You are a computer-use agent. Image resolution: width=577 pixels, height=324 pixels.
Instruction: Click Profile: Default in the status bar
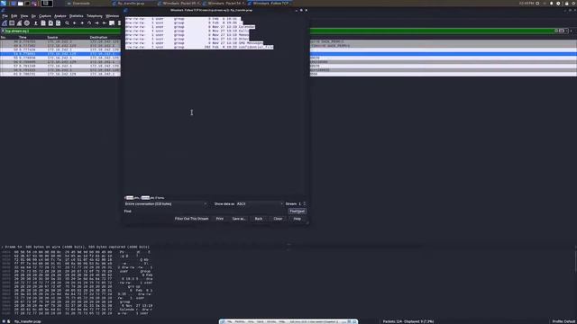(x=564, y=321)
